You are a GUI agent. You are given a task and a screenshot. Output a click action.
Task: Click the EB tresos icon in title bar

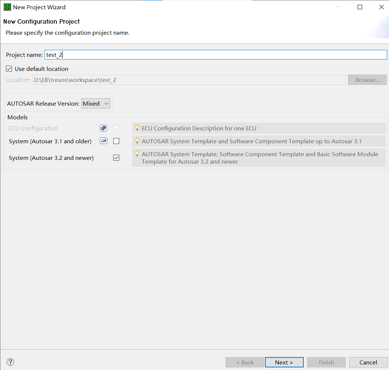[x=7, y=7]
